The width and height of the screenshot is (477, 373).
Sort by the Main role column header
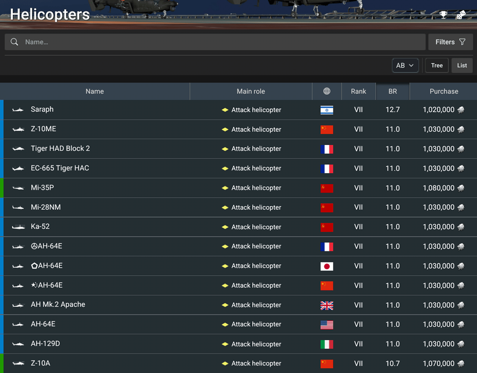pos(251,91)
